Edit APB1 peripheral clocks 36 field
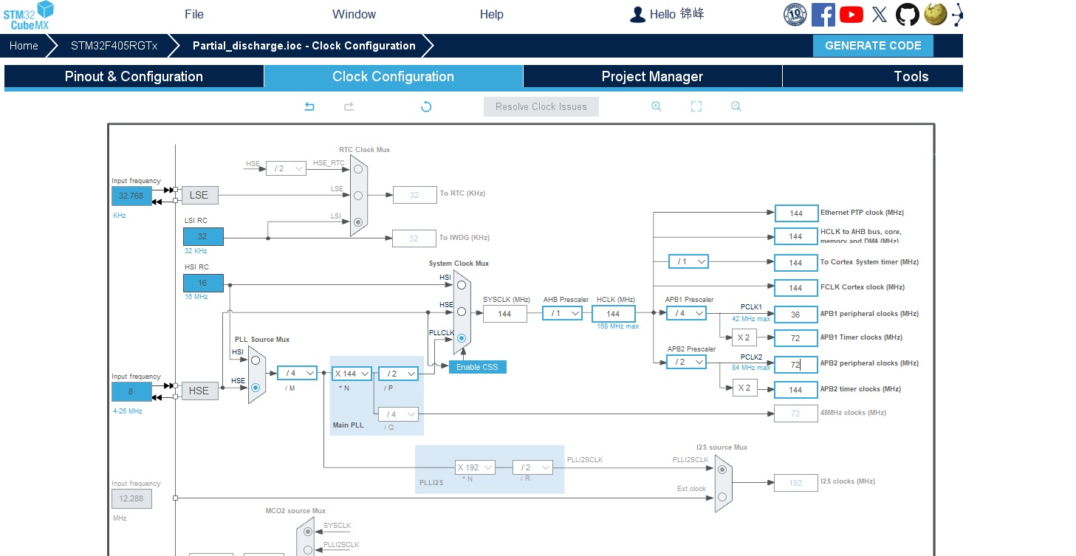This screenshot has height=556, width=1076. tap(796, 314)
